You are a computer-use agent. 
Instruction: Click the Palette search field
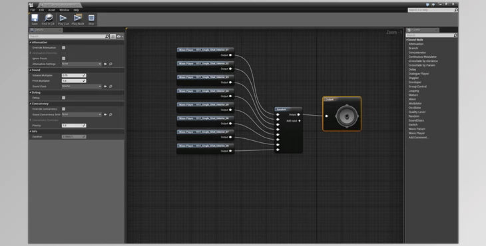430,36
